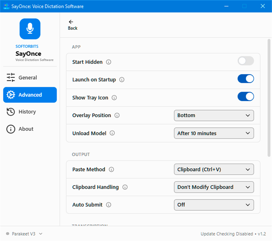The height and width of the screenshot is (241, 272).
Task: Show info tooltip for Unload Model
Action: pos(112,133)
